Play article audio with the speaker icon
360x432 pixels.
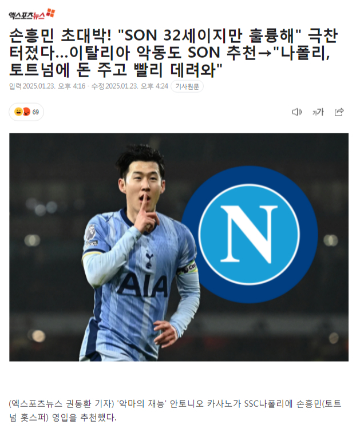pos(297,112)
